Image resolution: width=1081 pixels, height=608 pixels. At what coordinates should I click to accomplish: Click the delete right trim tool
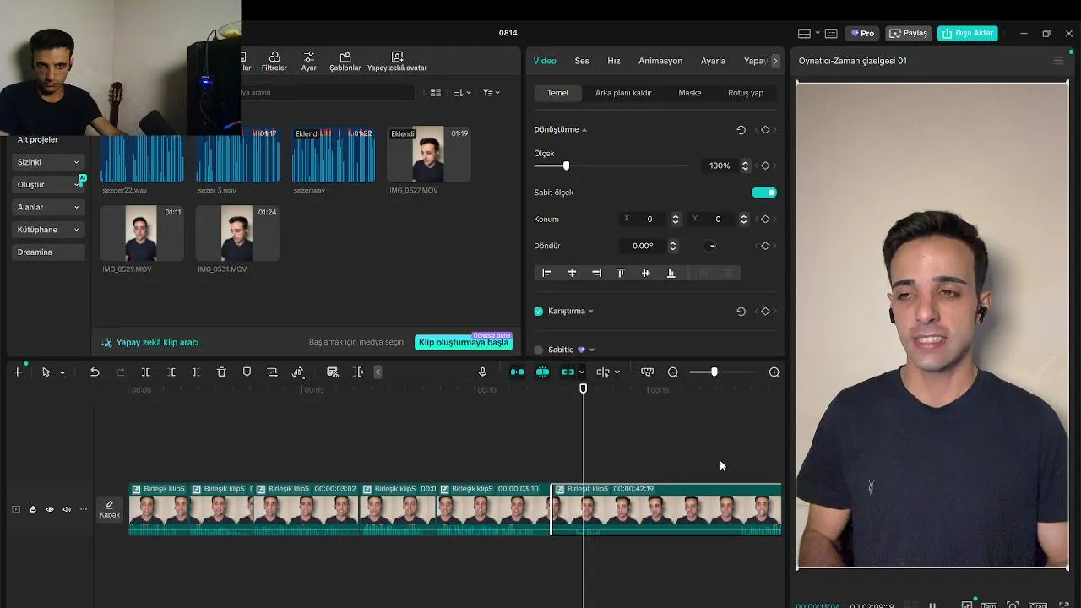(196, 372)
